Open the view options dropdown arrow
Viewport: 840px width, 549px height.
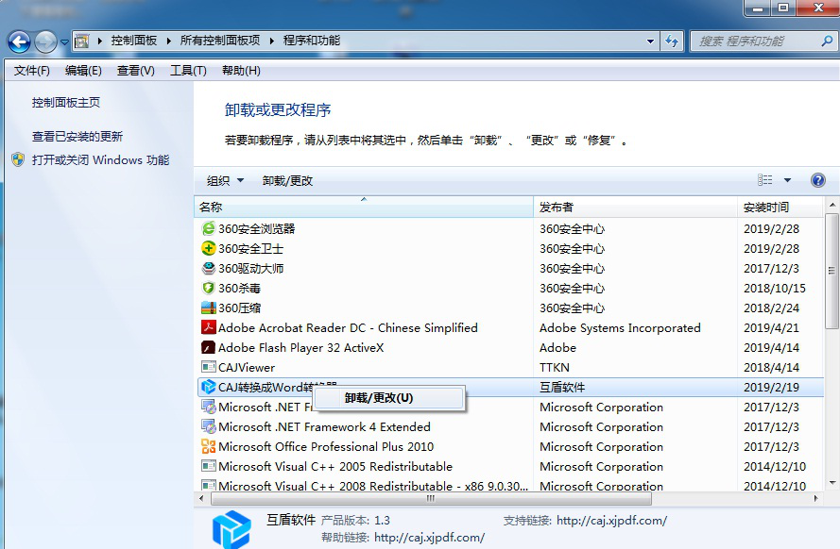(788, 180)
